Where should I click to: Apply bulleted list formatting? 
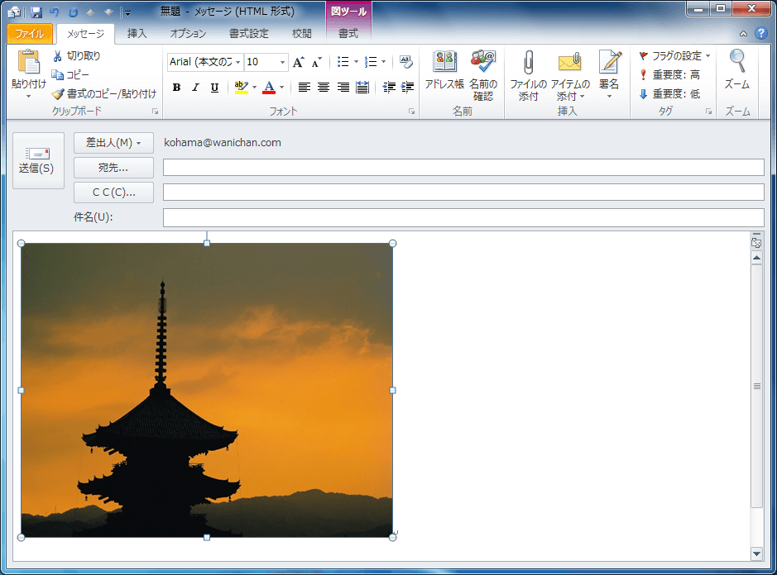point(343,62)
